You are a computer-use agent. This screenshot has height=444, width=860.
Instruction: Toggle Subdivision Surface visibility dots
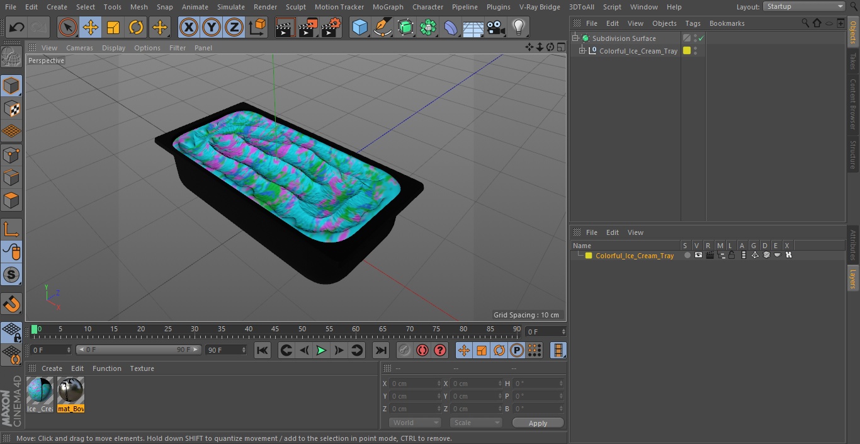coord(695,38)
